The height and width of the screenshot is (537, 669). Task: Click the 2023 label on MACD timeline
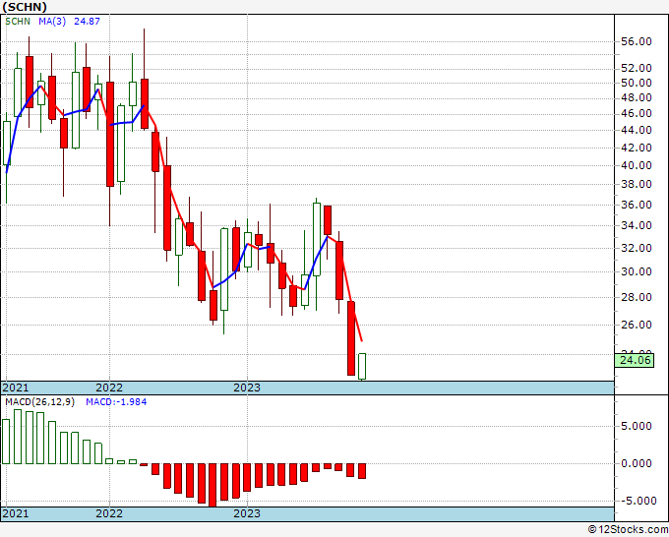(247, 513)
